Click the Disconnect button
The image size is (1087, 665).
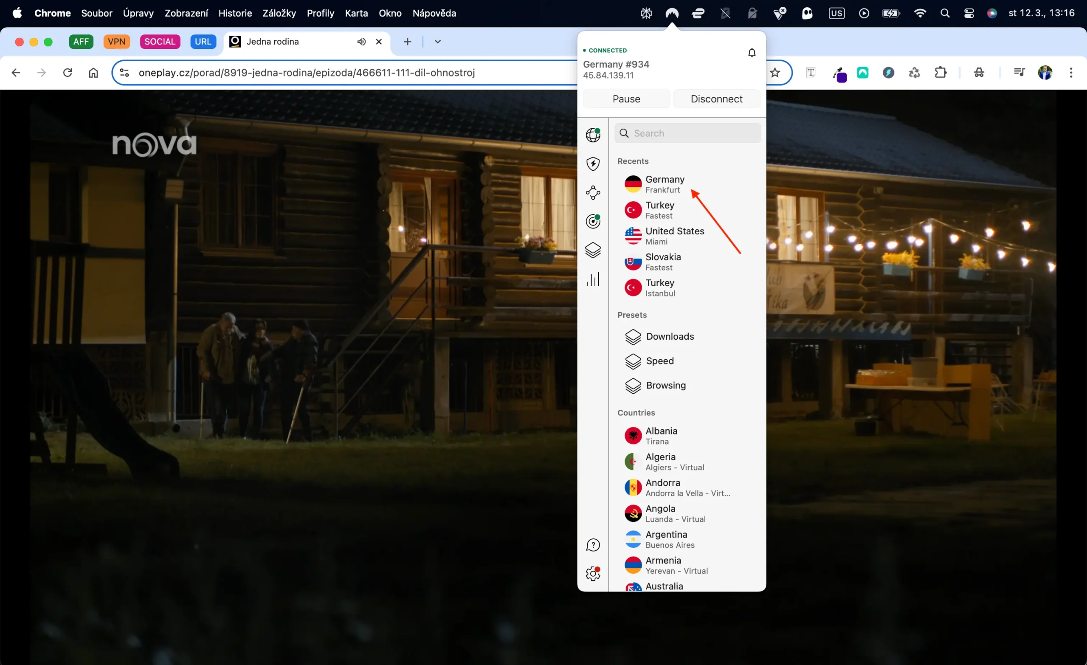[717, 99]
